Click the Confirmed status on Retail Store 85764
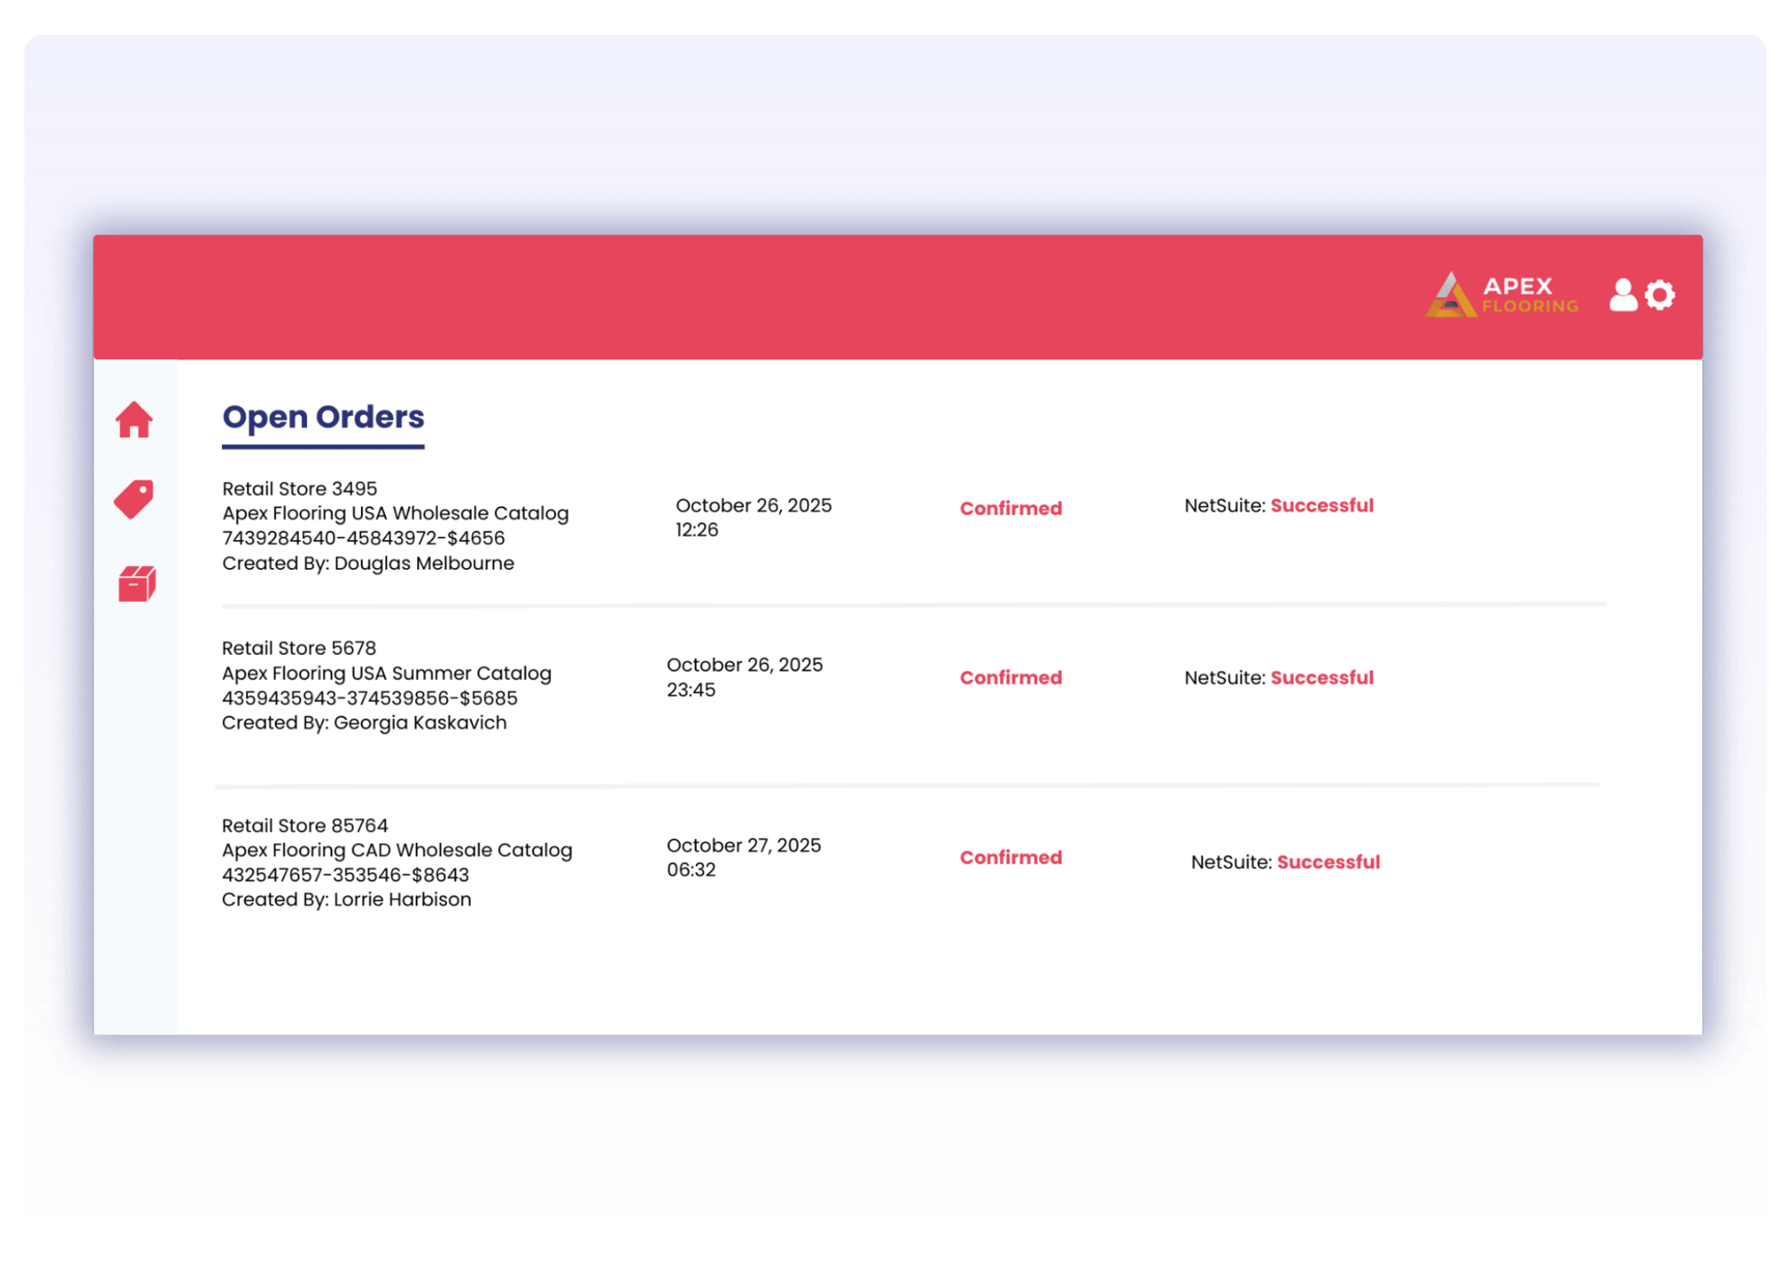Image resolution: width=1791 pixels, height=1279 pixels. 1010,857
